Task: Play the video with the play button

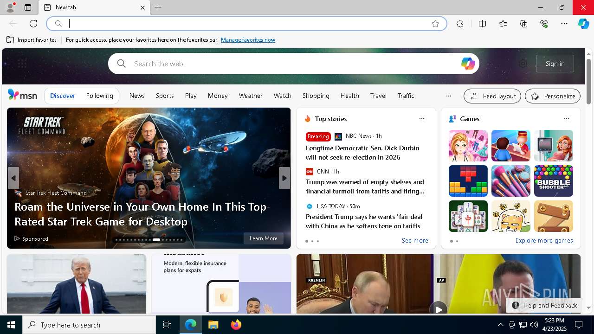Action: pos(439,308)
